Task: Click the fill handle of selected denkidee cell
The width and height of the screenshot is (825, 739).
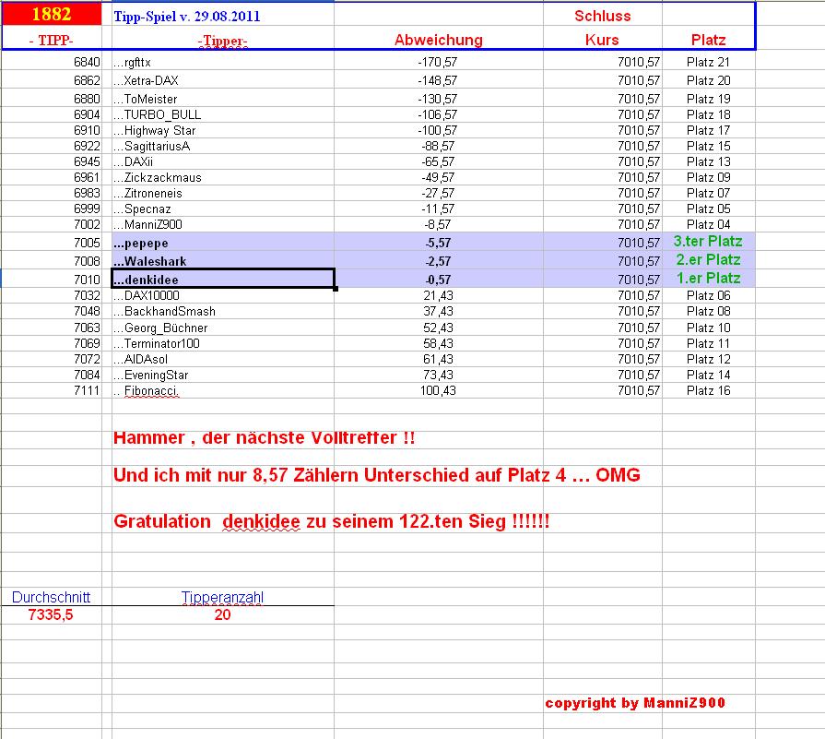Action: pyautogui.click(x=336, y=288)
